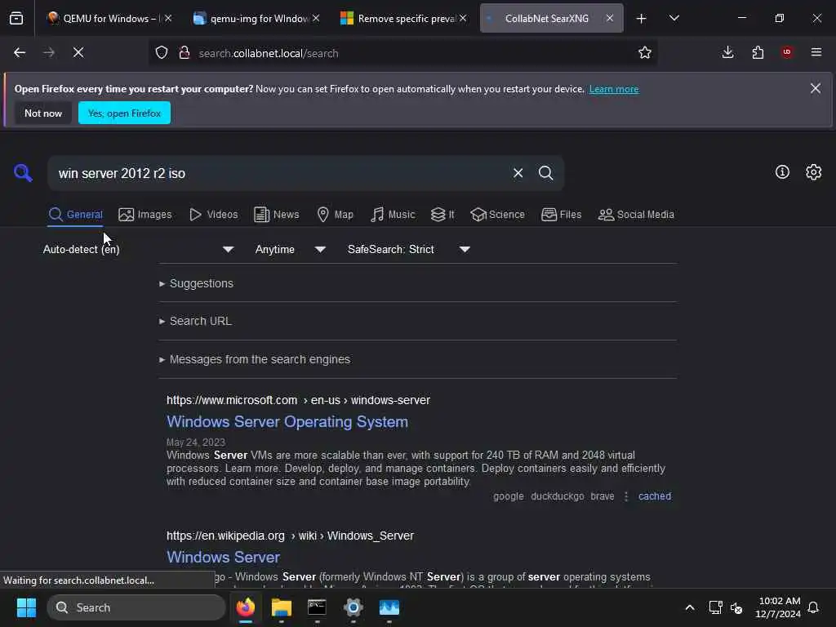The width and height of the screenshot is (836, 627).
Task: View site security lock info
Action: (185, 52)
